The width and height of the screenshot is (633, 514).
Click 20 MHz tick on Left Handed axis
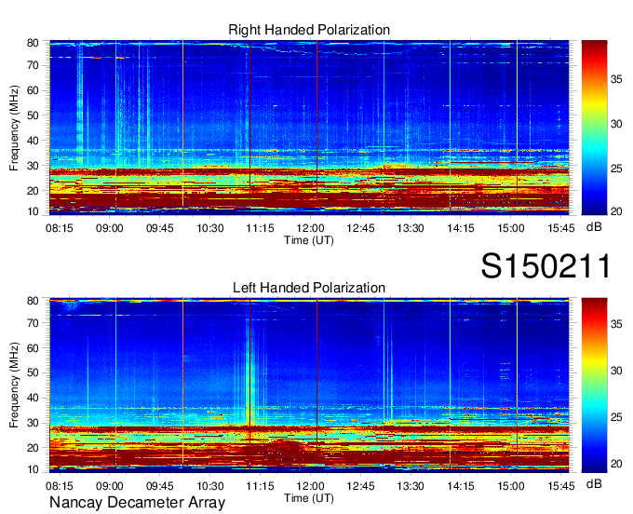pyautogui.click(x=33, y=448)
